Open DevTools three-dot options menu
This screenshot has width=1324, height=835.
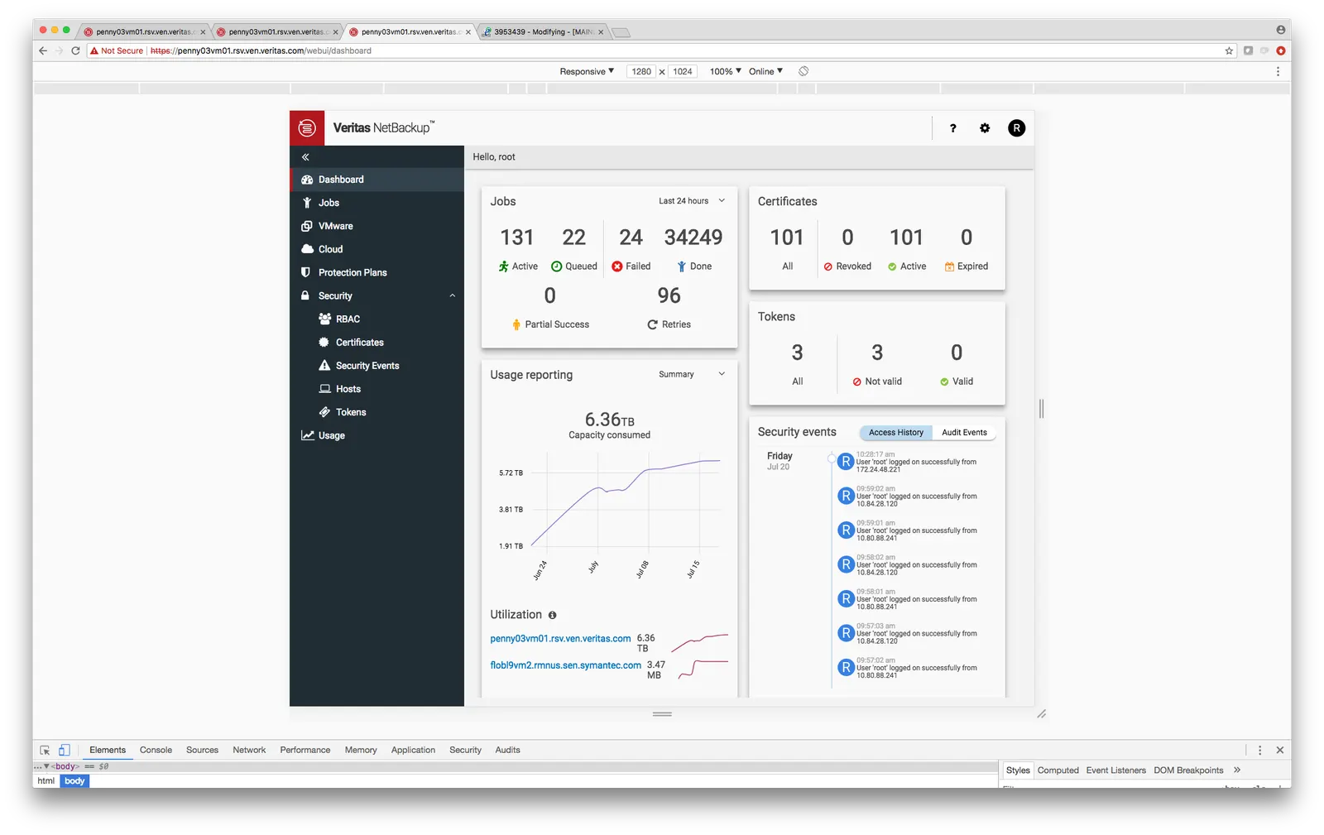pyautogui.click(x=1259, y=750)
